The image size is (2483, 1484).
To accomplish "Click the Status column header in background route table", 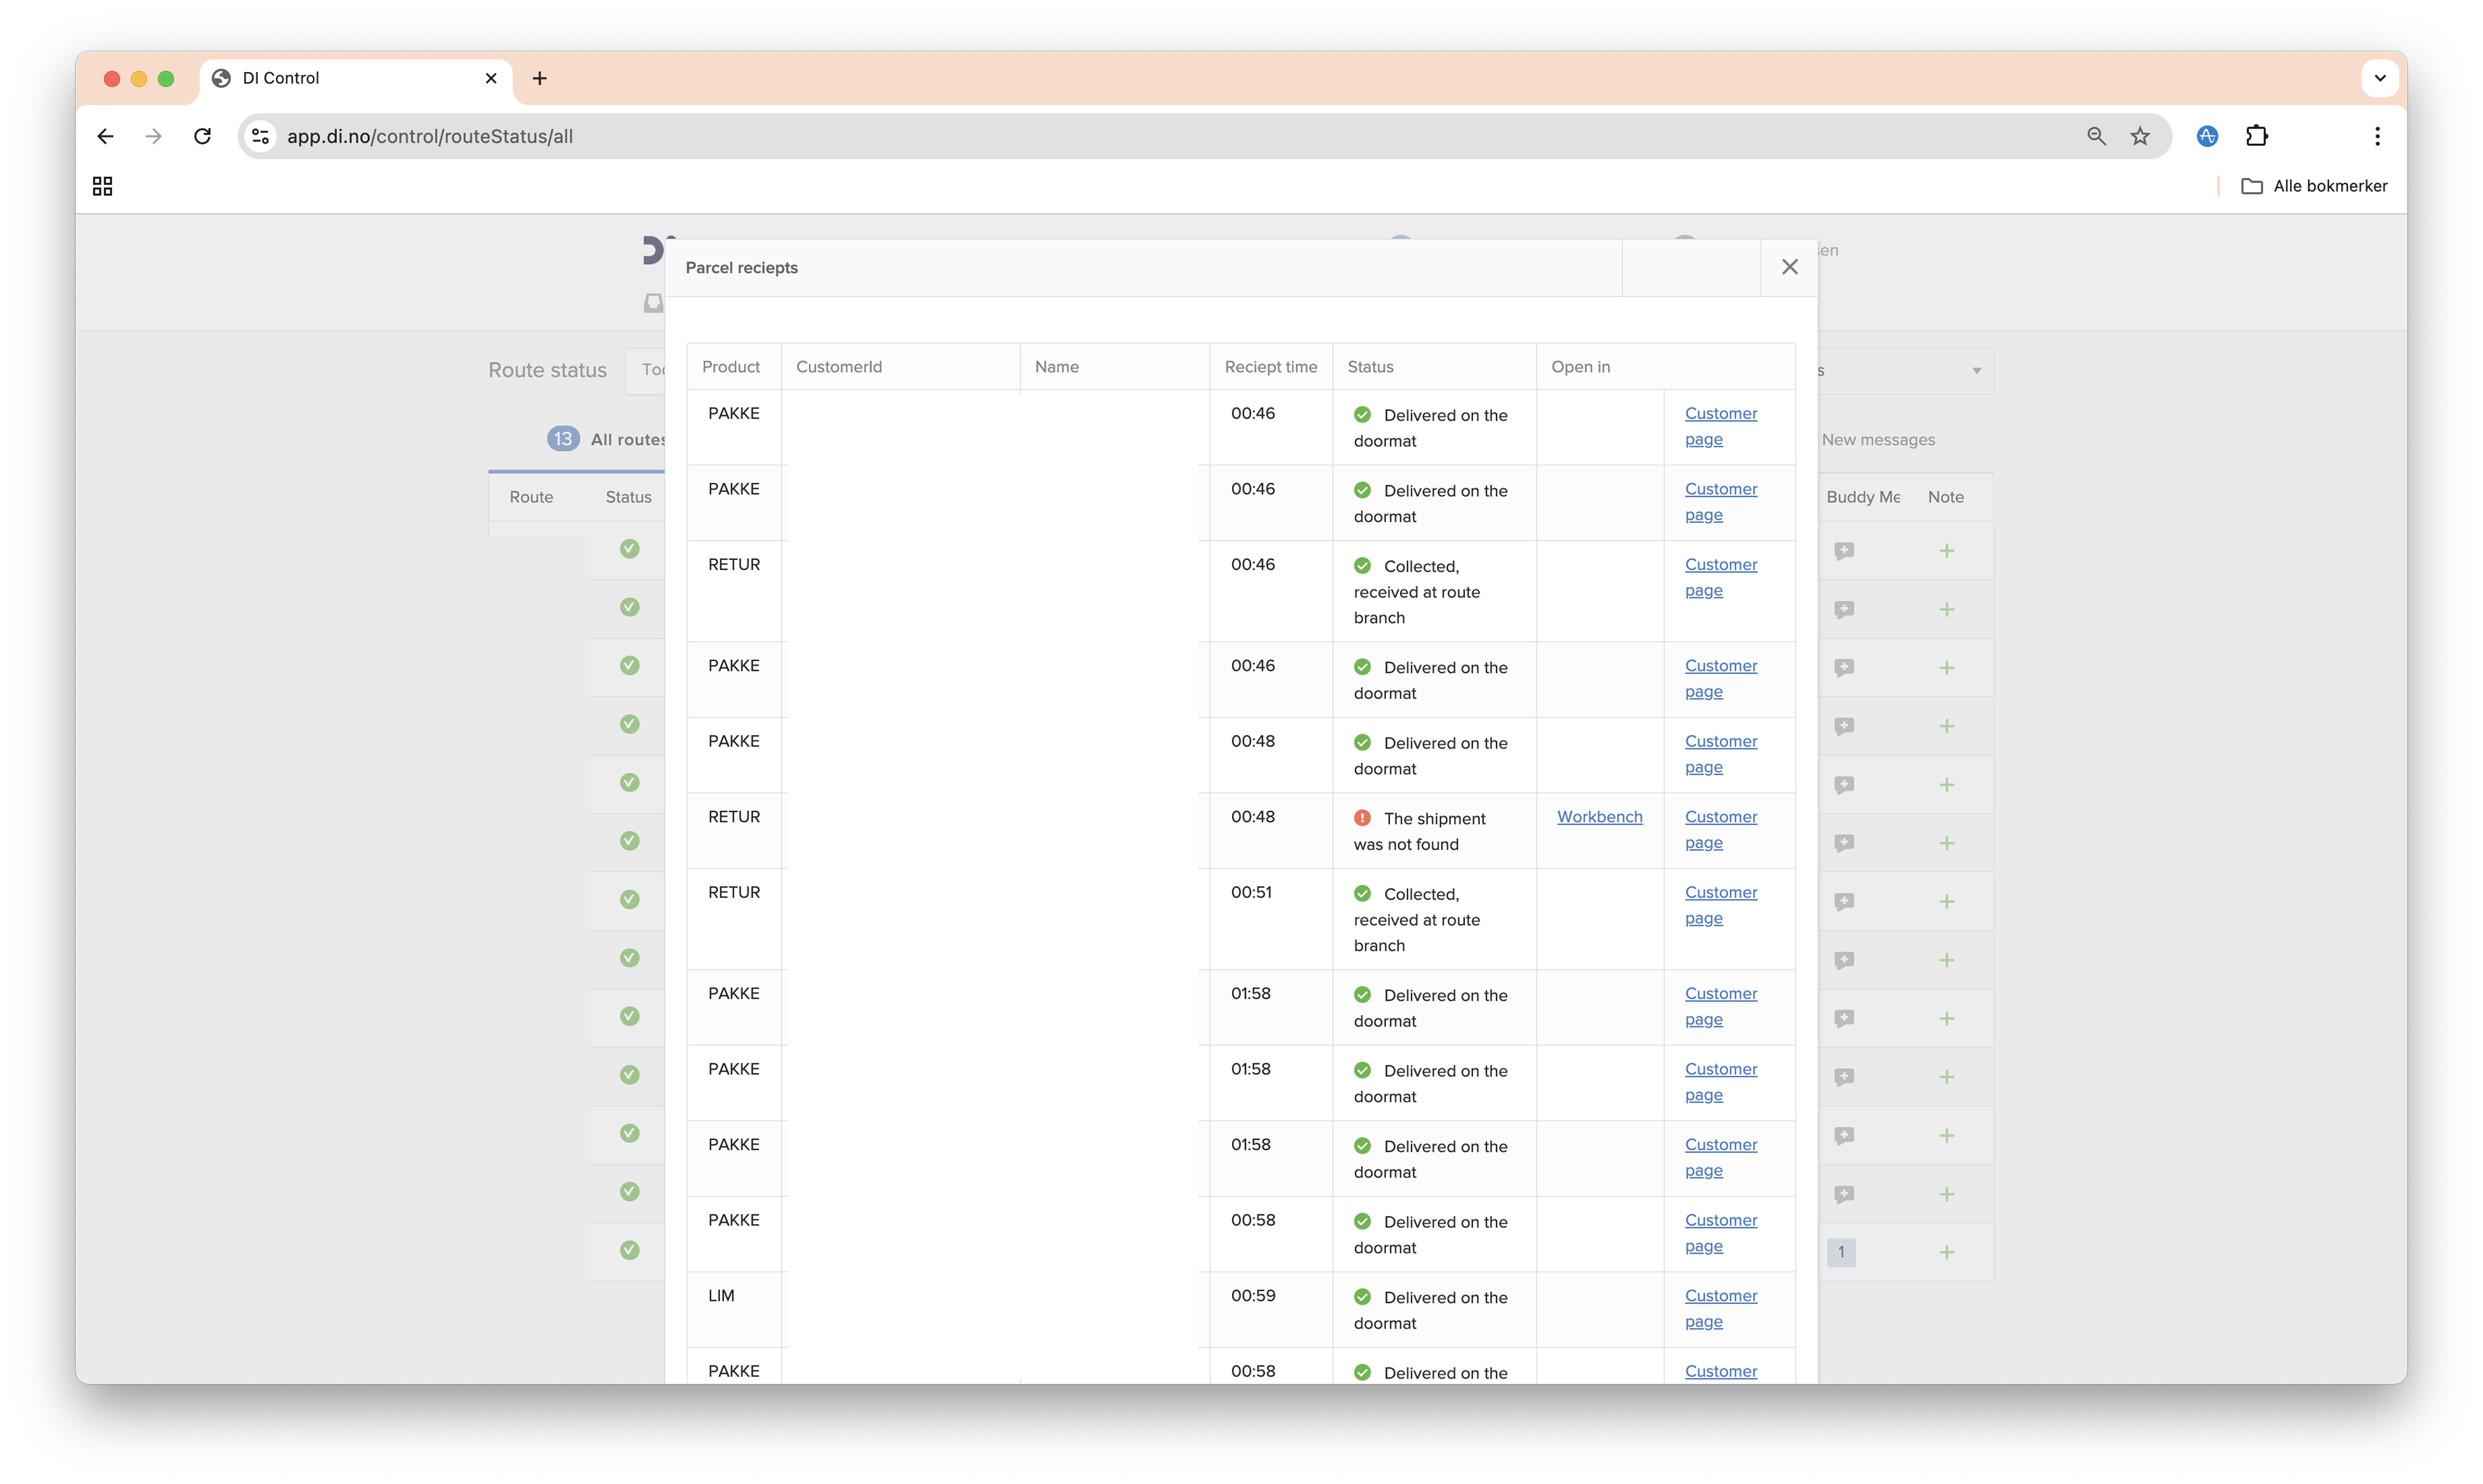I will [628, 497].
